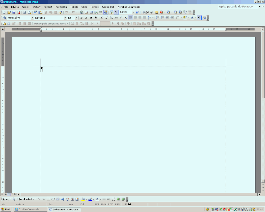Insert WordArt from the Drawing toolbar
This screenshot has width=265, height=212.
tap(63, 199)
